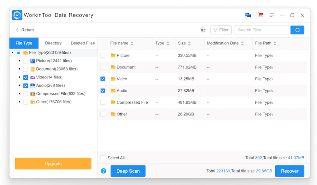Click the Audio folder icon in table
The width and height of the screenshot is (317, 185).
[x=113, y=91]
